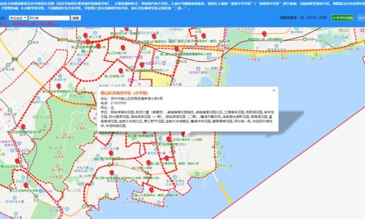Click the orange school title in the popup
Image resolution: width=365 pixels, height=219 pixels.
click(124, 93)
